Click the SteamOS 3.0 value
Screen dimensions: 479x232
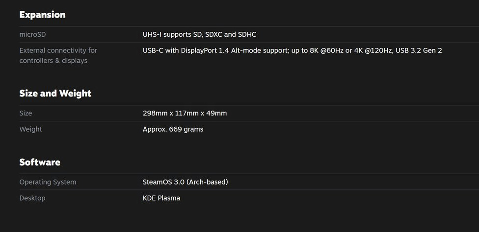tap(163, 182)
